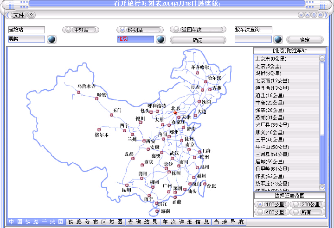The image size is (334, 228).
Task: Click the scroll-down arrow of the nearby stations list
Action: (322, 187)
